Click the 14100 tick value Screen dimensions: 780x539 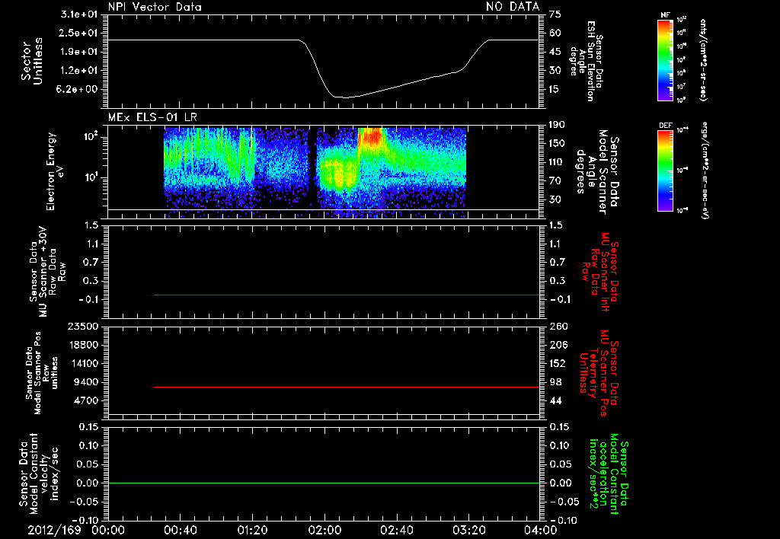click(x=82, y=363)
